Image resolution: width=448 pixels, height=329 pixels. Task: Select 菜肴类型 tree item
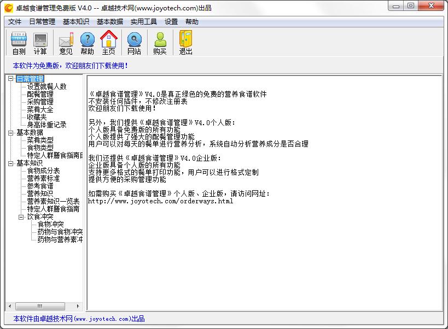[40, 140]
